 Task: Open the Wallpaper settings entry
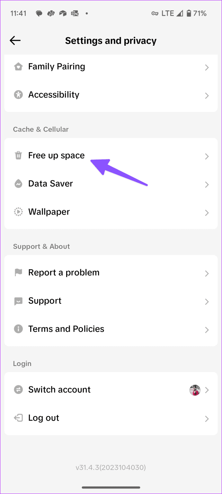click(x=111, y=212)
